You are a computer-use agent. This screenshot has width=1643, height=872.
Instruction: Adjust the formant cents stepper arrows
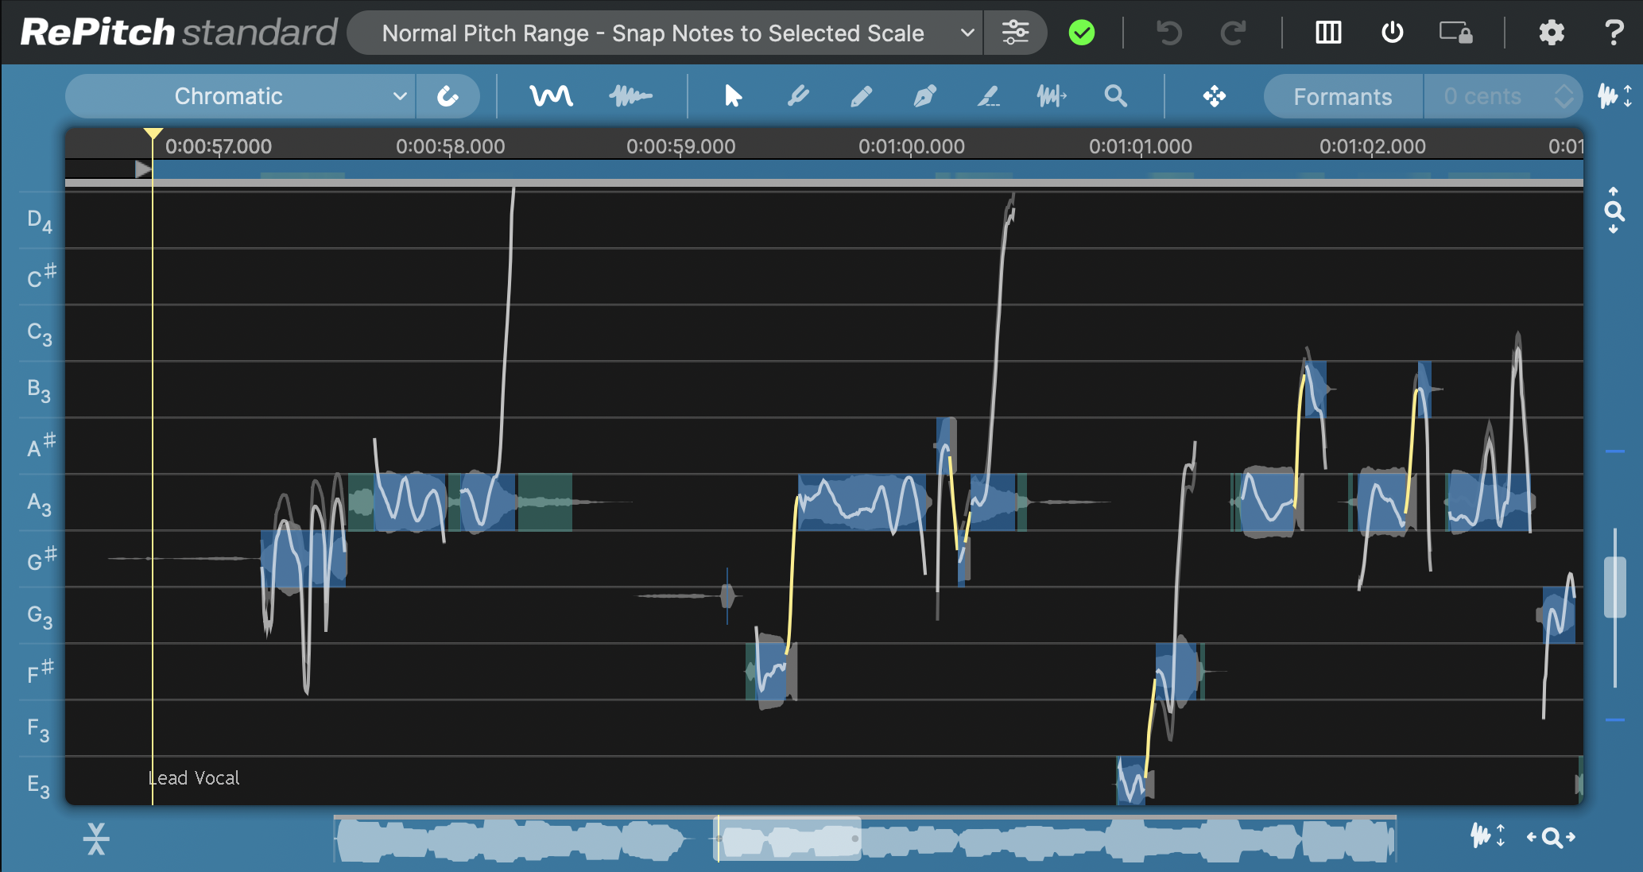point(1564,96)
